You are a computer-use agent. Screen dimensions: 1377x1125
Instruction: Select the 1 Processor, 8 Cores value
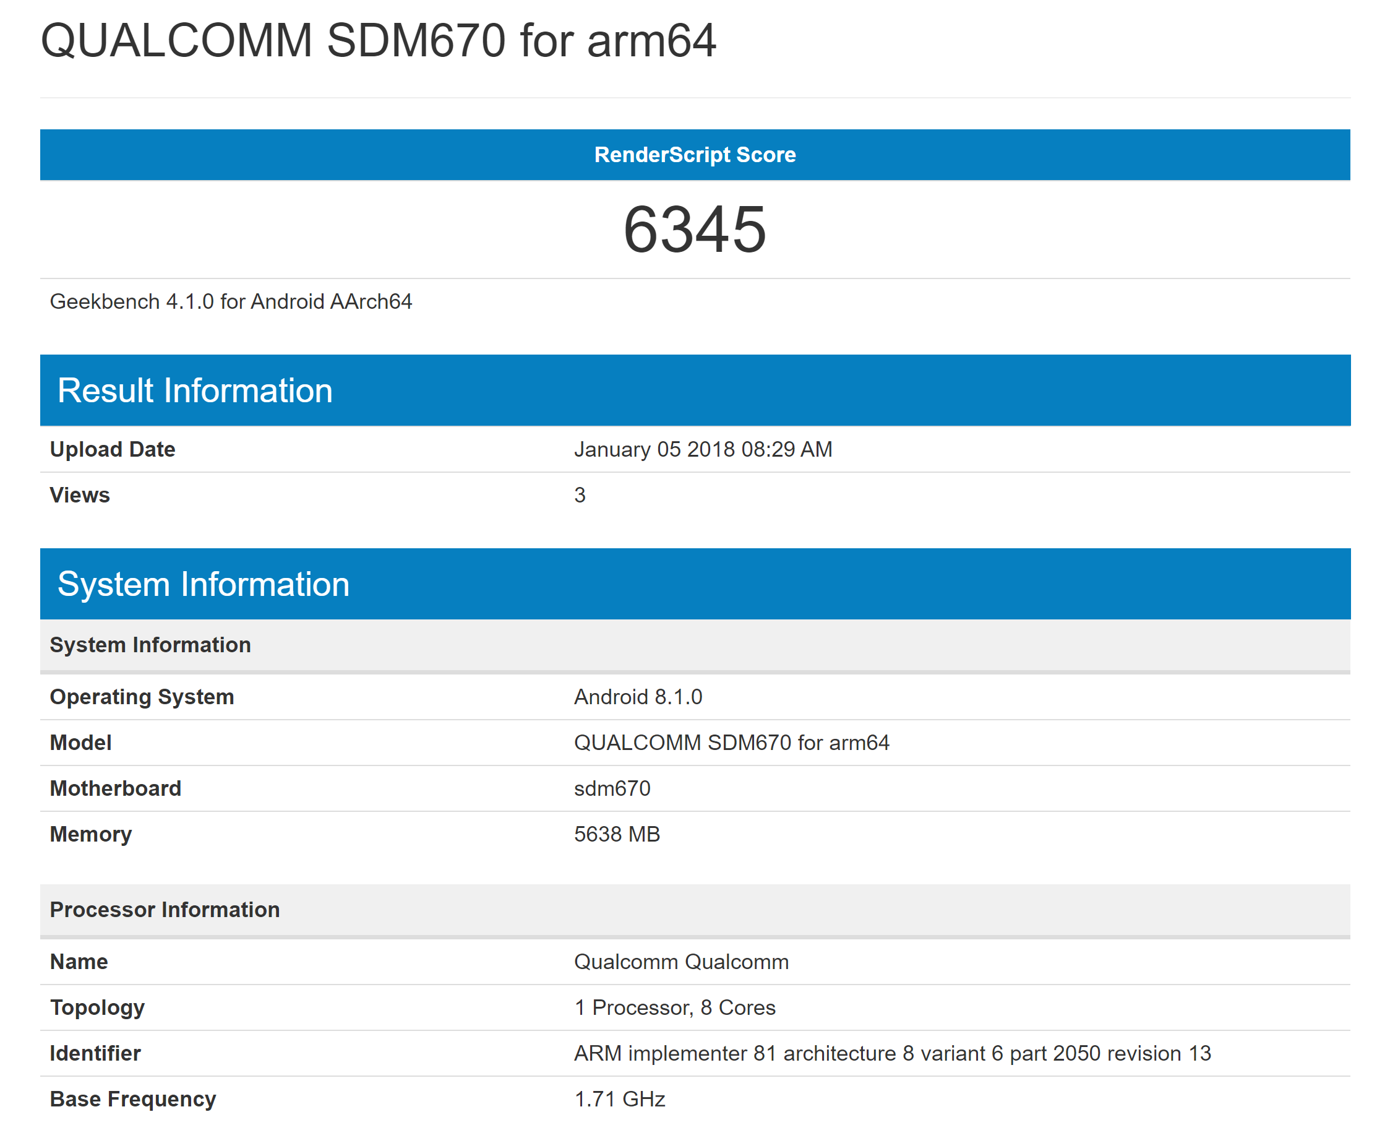tap(674, 1007)
